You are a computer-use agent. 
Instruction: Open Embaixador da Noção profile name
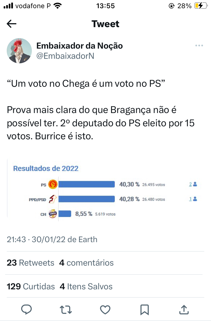click(x=80, y=46)
